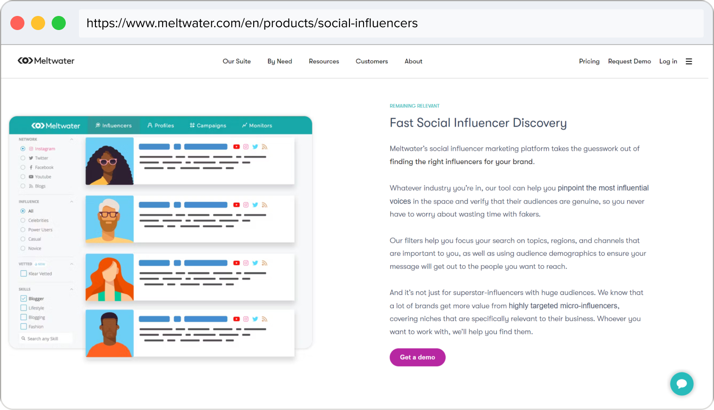Click the Log in link
Viewport: 714px width, 410px height.
668,61
